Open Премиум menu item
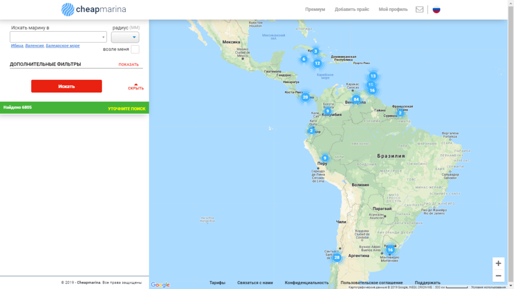Image resolution: width=514 pixels, height=289 pixels. 315,9
